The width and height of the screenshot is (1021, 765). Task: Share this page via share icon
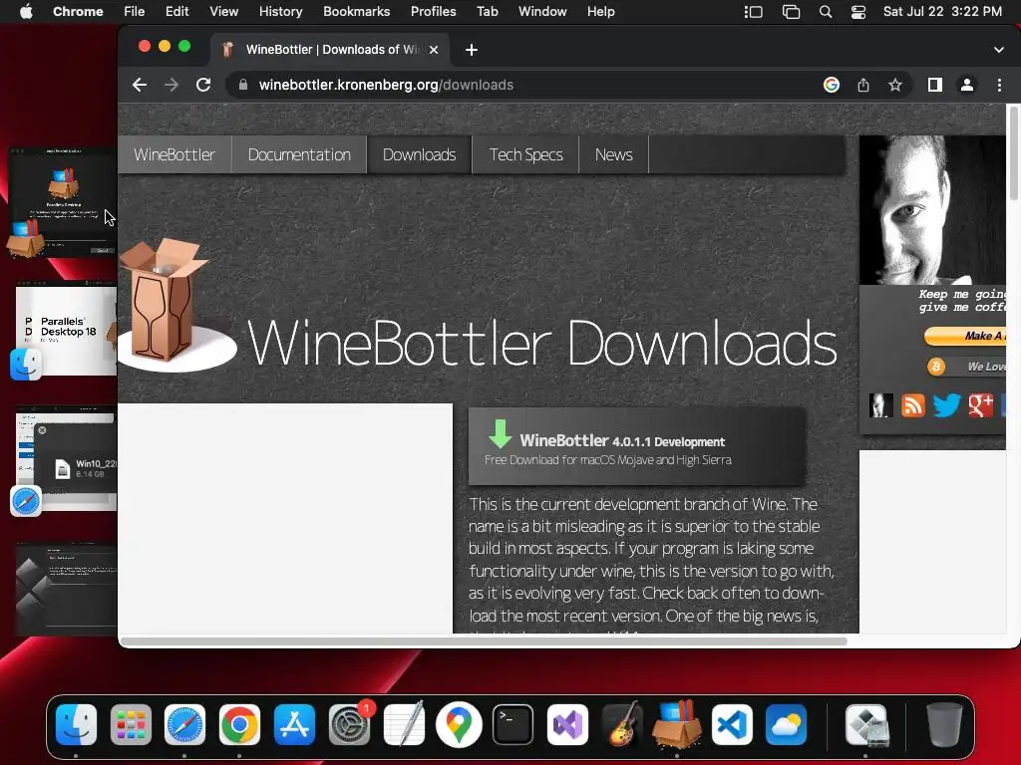[863, 86]
